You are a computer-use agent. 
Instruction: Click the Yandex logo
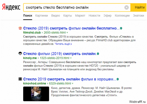11,7
